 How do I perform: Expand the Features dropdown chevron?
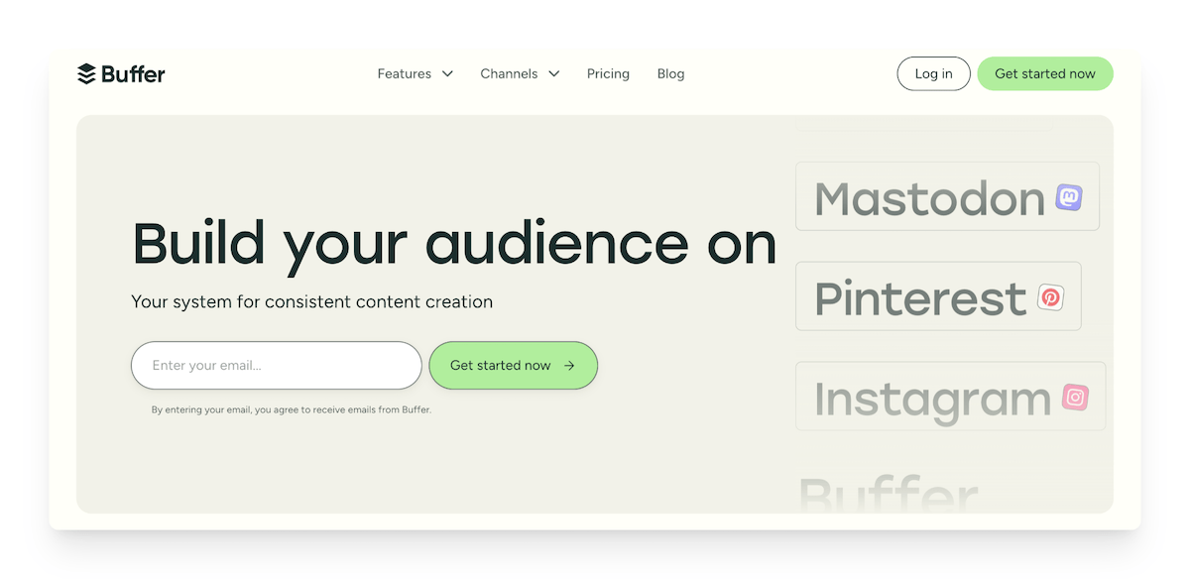pos(447,74)
